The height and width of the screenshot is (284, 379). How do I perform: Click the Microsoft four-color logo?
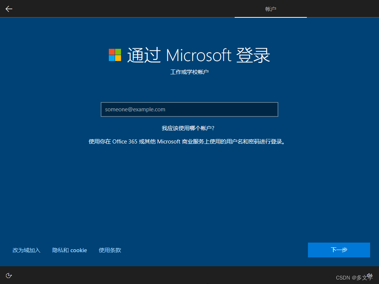(115, 55)
